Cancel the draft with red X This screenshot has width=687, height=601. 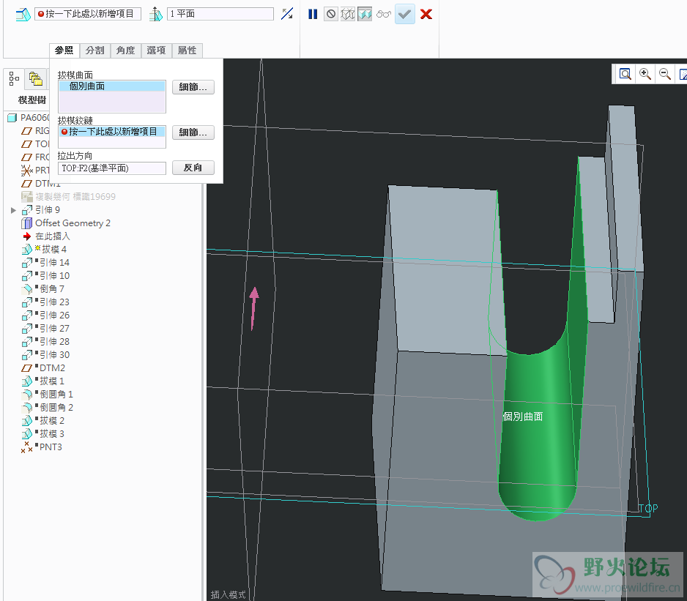426,14
